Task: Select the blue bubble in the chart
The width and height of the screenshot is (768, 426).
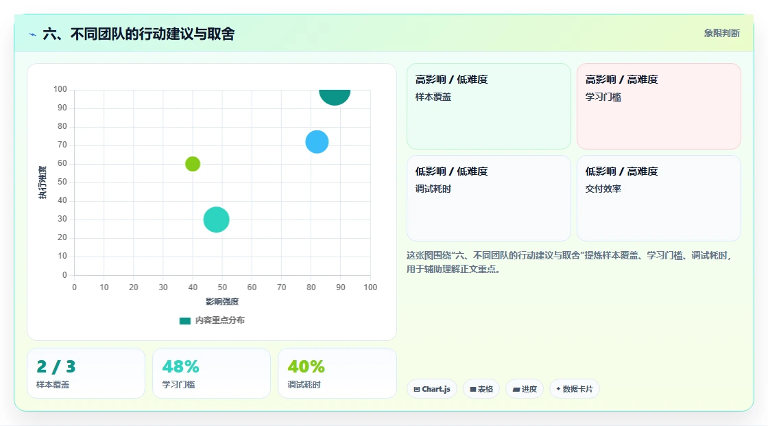Action: (317, 142)
